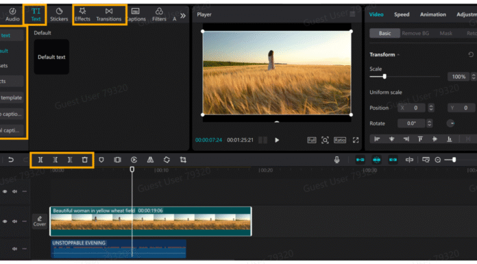The height and width of the screenshot is (264, 477).
Task: Click the Cover button beside the video track
Action: [40, 221]
